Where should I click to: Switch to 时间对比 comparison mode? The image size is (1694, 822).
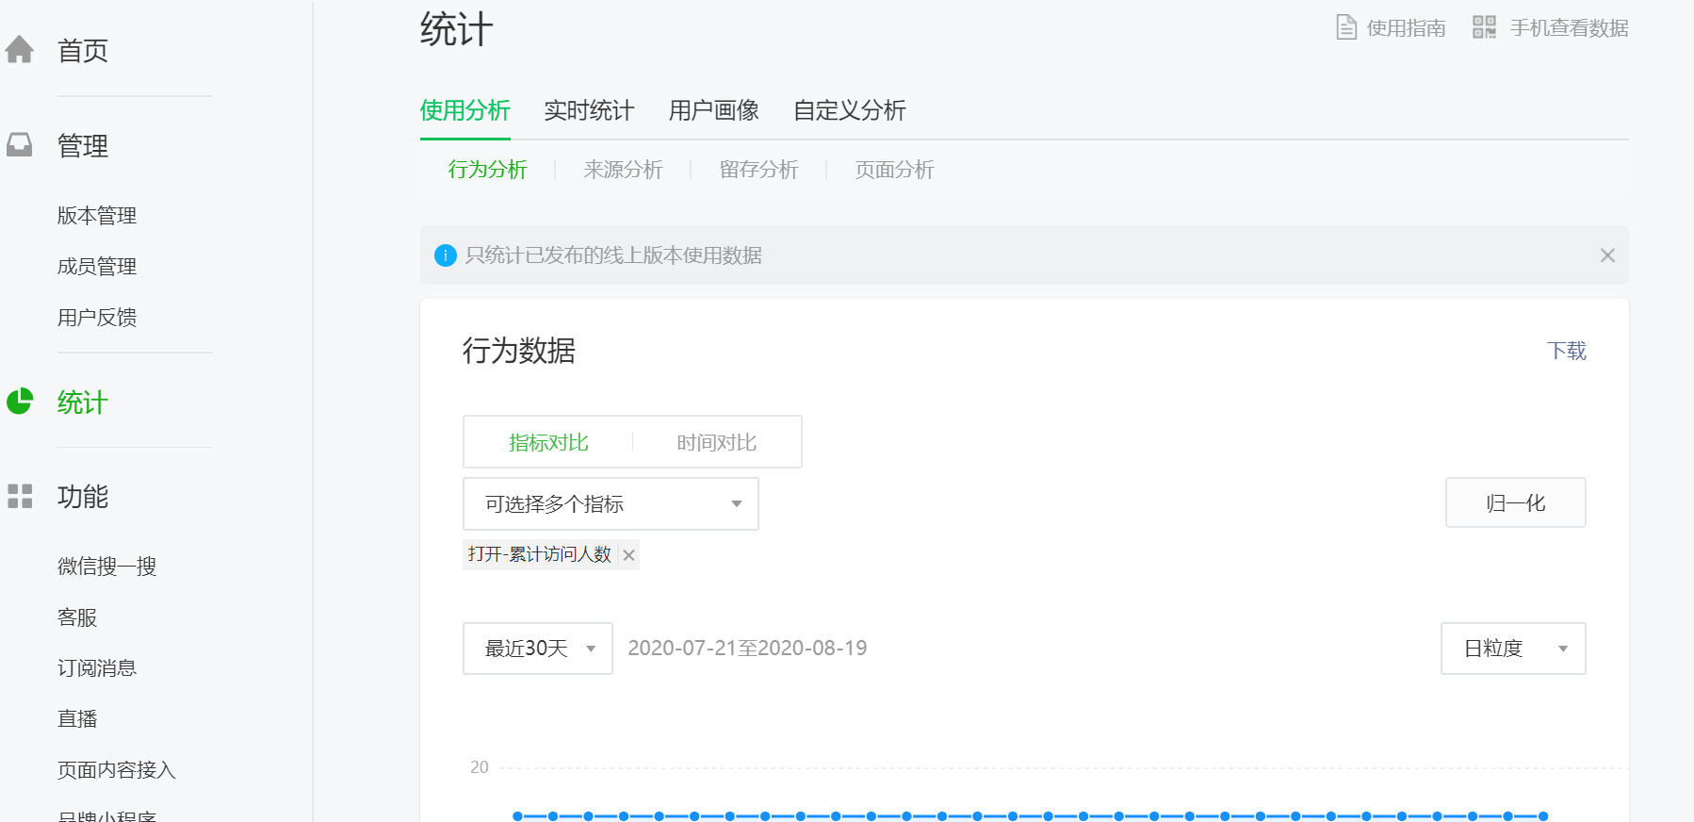[716, 442]
